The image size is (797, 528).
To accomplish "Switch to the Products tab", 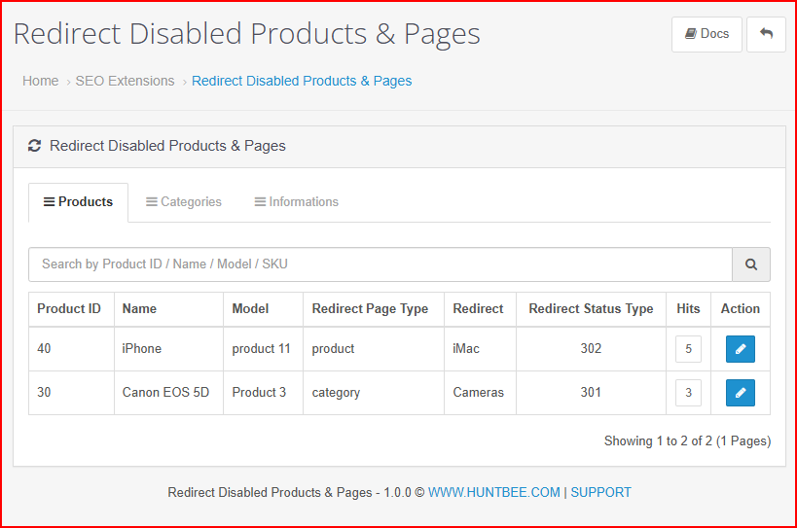I will click(78, 202).
